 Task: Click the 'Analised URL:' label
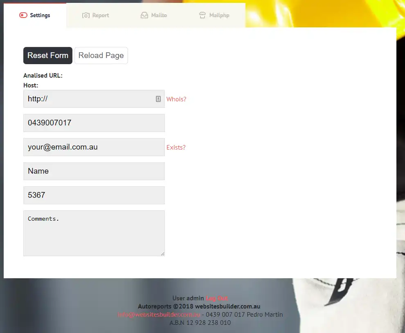pyautogui.click(x=43, y=76)
